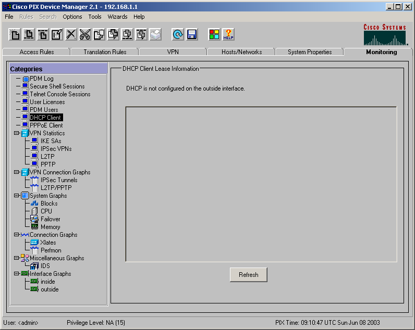Collapse the System Graphs tree node

point(16,196)
